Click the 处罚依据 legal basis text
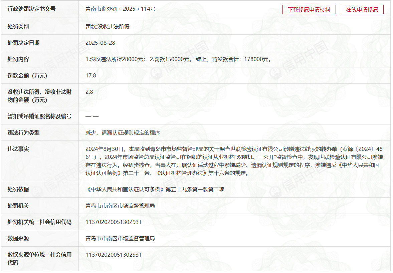Image resolution: width=393 pixels, height=273 pixels. 155,189
